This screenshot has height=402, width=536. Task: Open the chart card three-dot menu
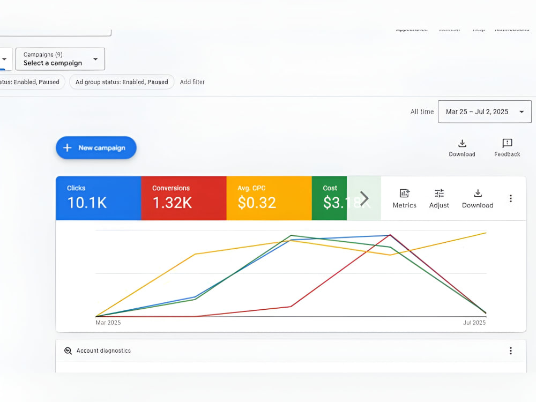[x=510, y=199]
